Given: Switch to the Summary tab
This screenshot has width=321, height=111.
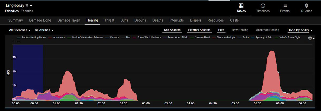Looking at the screenshot, I should pos(16,20).
